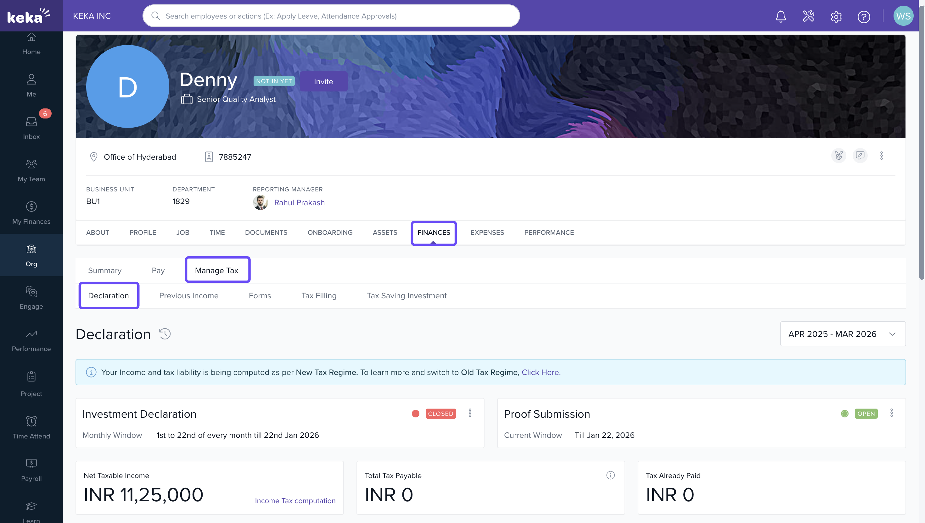Expand the APR 2025 - MAR 2026 dropdown
This screenshot has height=523, width=925.
(843, 334)
